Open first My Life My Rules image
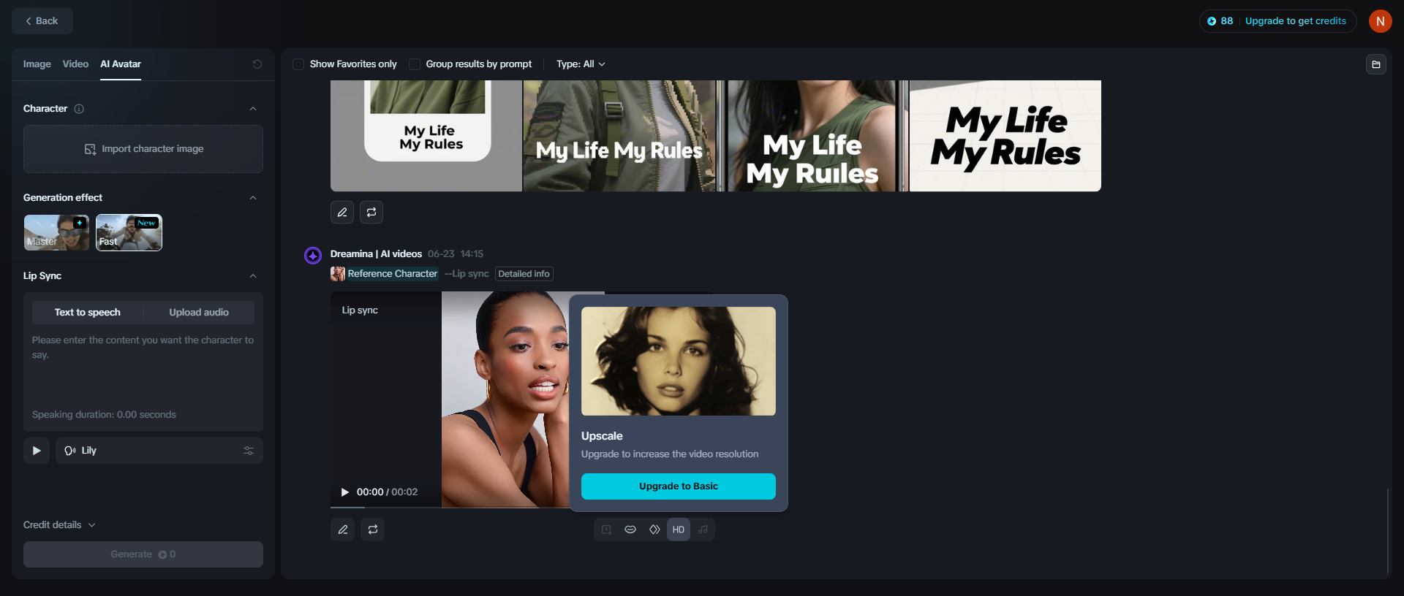The width and height of the screenshot is (1404, 596). [426, 136]
